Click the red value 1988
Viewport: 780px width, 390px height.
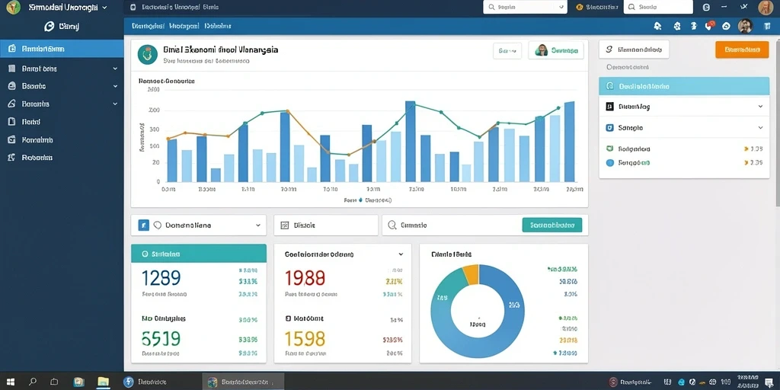click(x=305, y=278)
